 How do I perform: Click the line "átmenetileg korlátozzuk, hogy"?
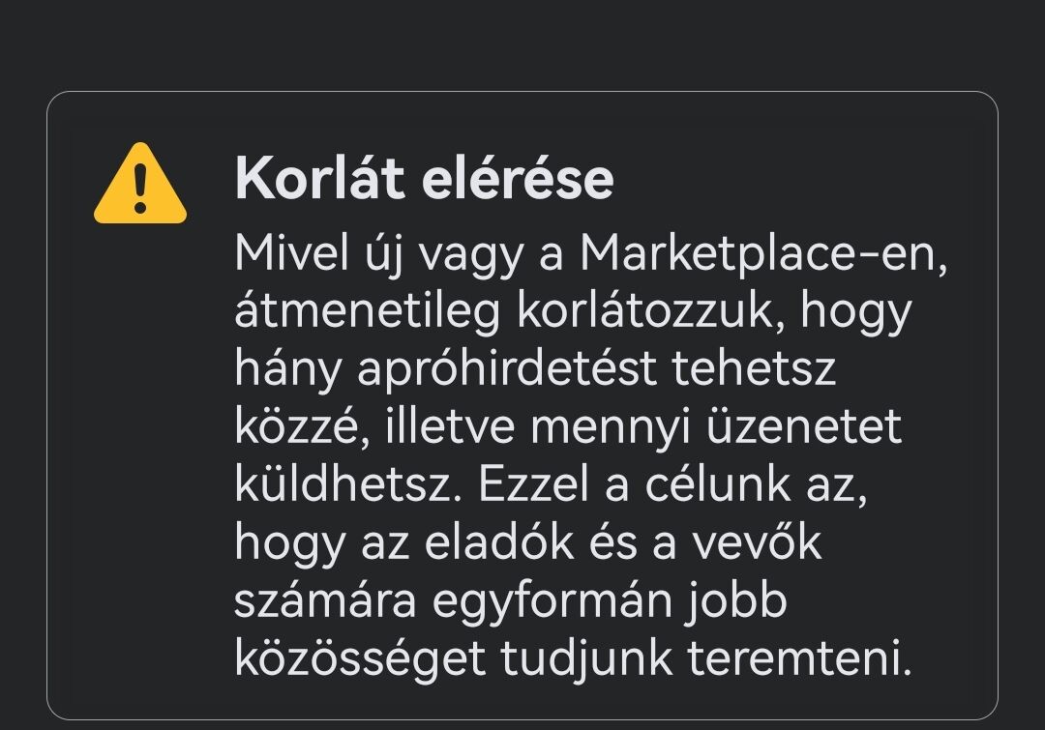573,312
